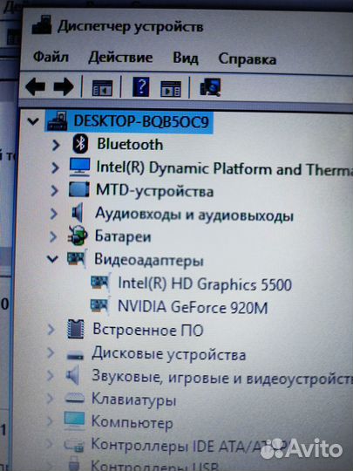Expand the MTD-устройства category
The width and height of the screenshot is (353, 471).
click(x=54, y=191)
